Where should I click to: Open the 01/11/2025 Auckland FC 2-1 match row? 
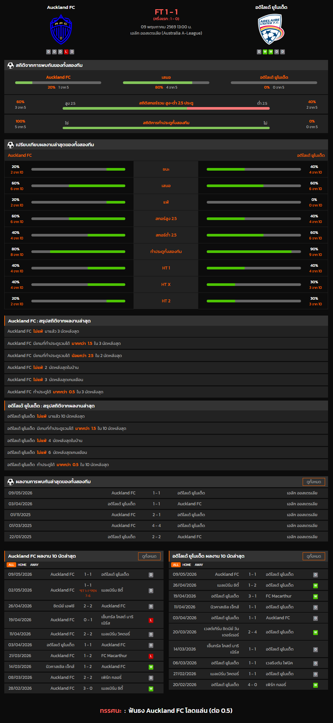166,514
